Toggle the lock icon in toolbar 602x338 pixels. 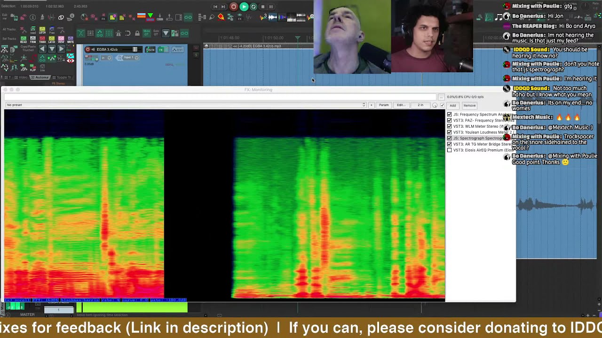tap(137, 33)
